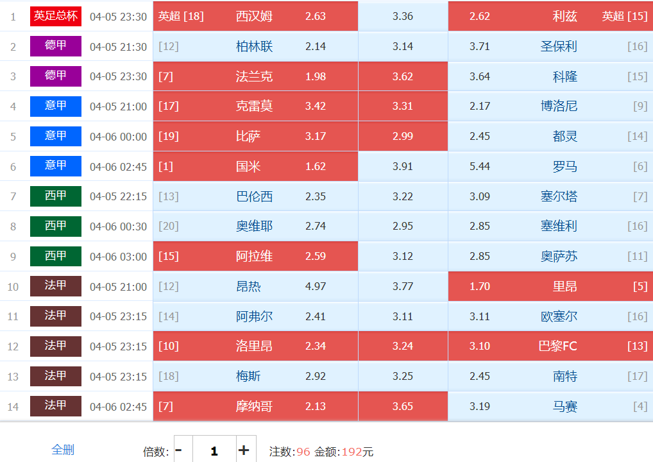653x462 pixels.
Task: Select 圣保利 away win odds 3.71
Action: coord(480,46)
